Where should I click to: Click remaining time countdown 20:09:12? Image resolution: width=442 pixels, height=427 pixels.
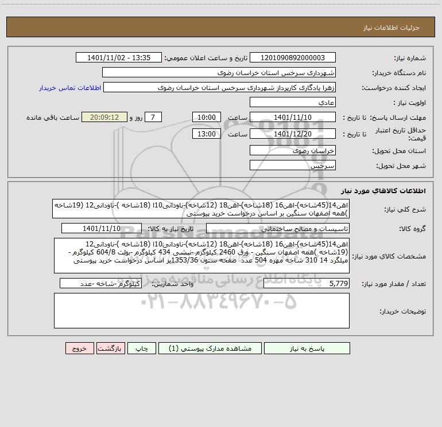[104, 117]
